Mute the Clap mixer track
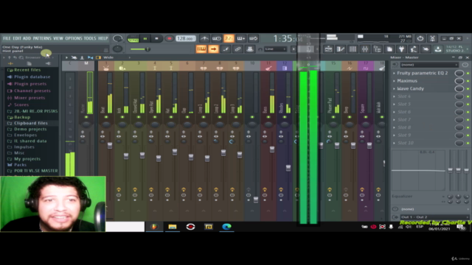This screenshot has width=472, height=265. (187, 117)
